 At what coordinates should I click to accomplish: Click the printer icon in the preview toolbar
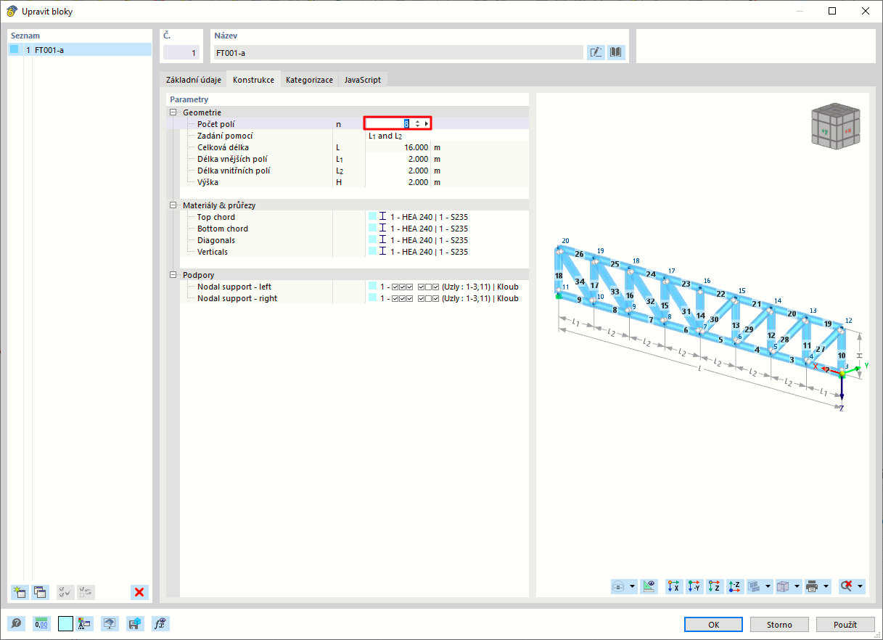812,586
